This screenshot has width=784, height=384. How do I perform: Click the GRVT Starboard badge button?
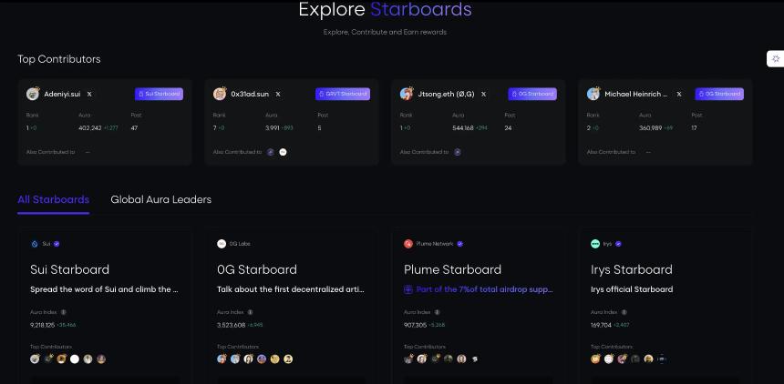click(343, 94)
